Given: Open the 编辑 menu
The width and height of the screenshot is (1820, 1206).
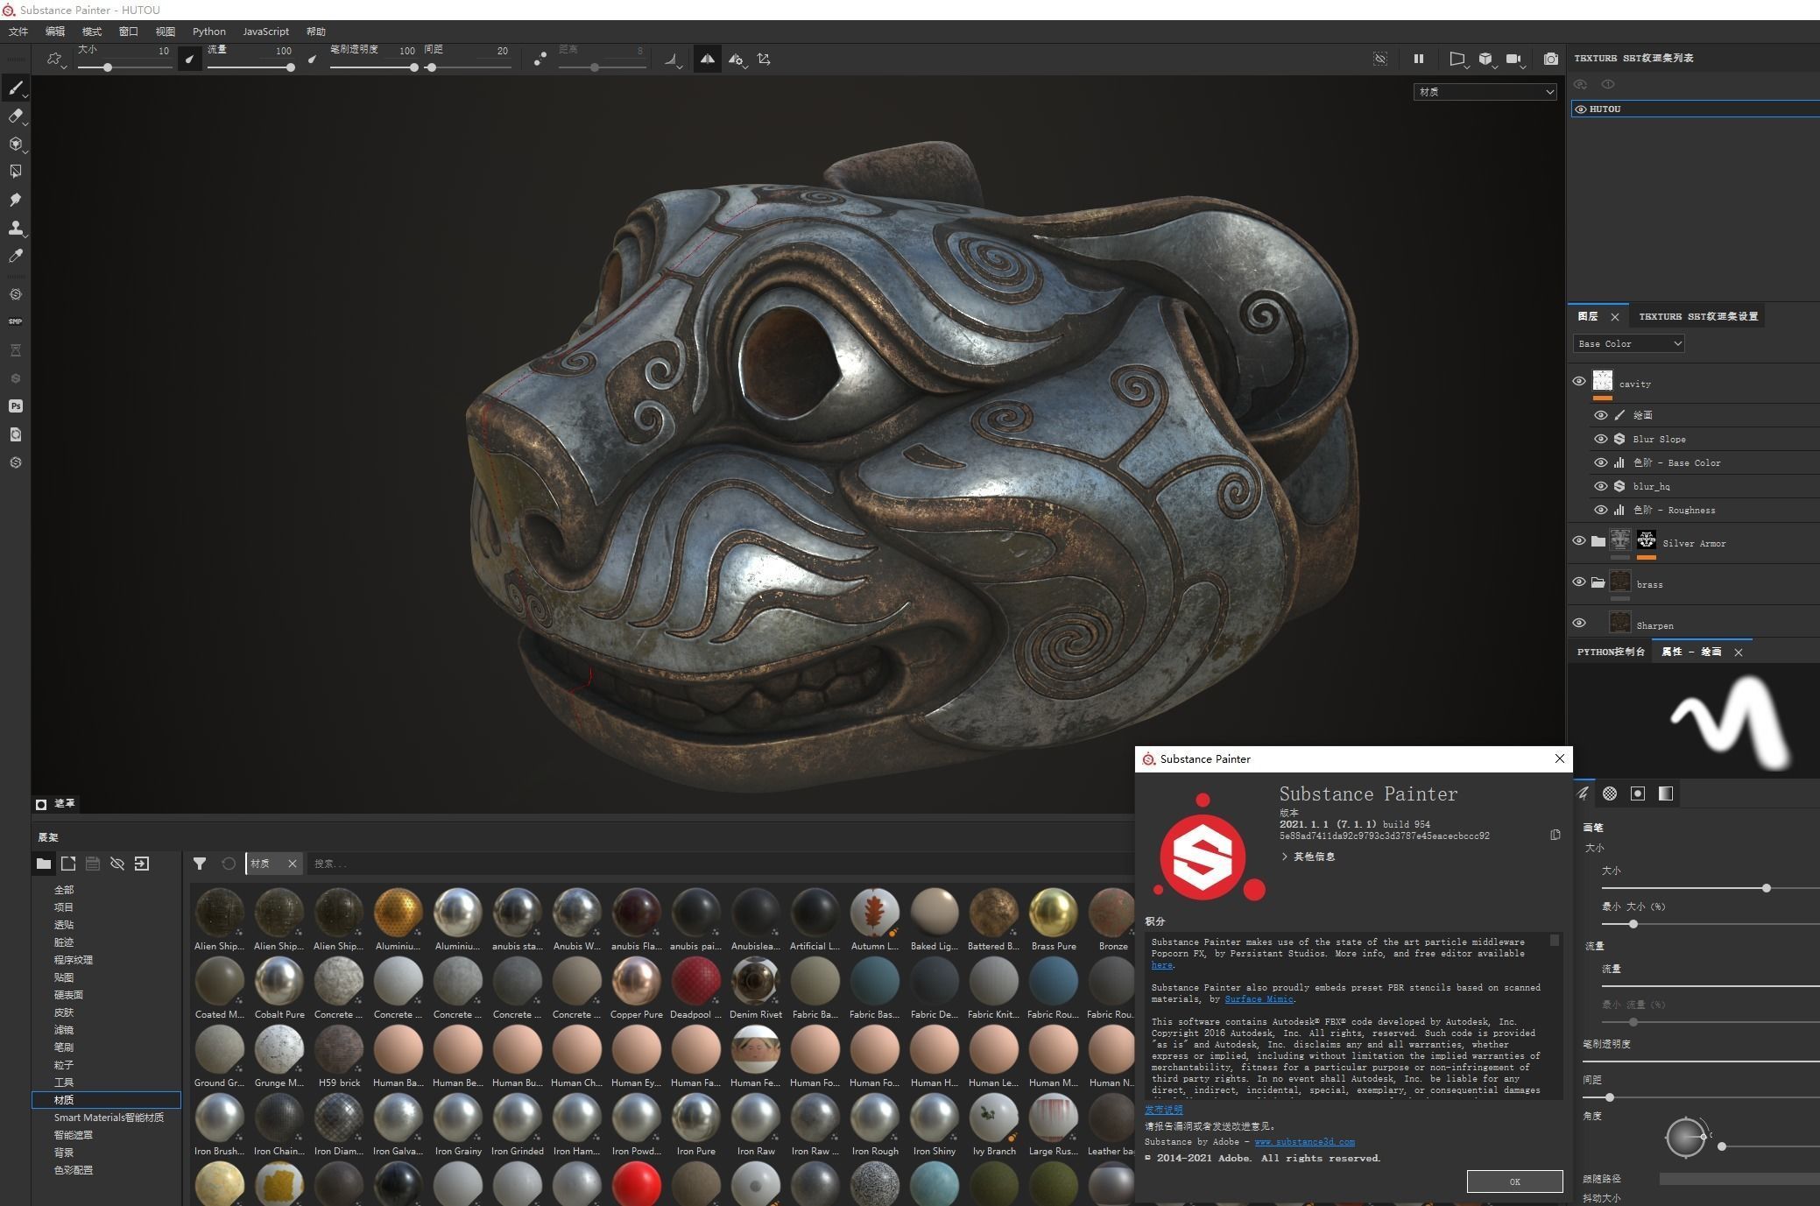Looking at the screenshot, I should tap(55, 32).
